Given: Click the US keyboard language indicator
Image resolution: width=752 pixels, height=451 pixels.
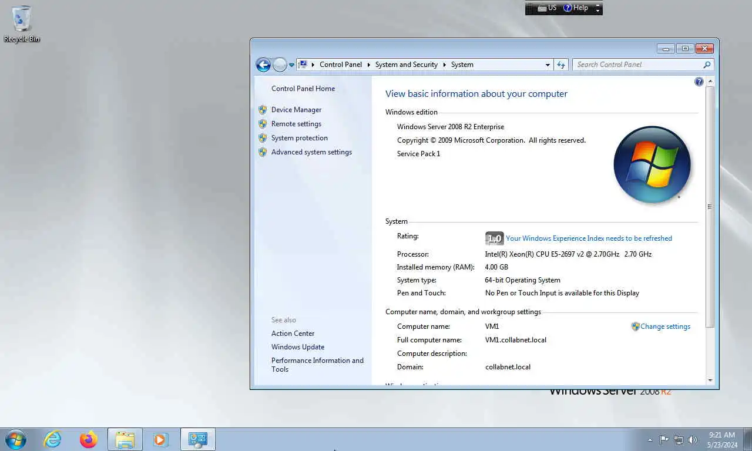Looking at the screenshot, I should 548,8.
